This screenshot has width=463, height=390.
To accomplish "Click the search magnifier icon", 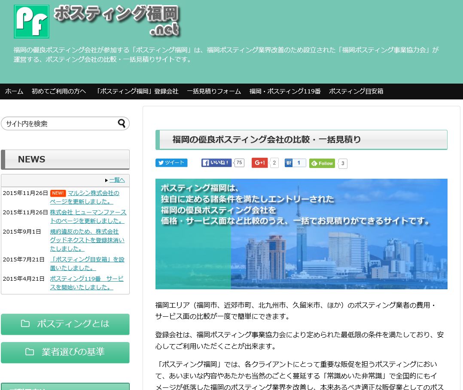I will point(122,123).
